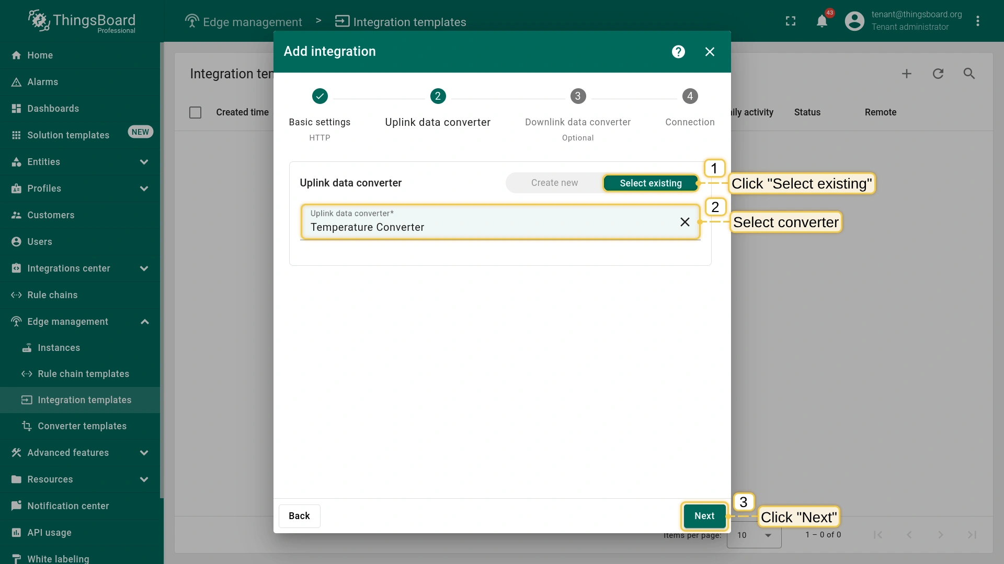The width and height of the screenshot is (1004, 564).
Task: Refresh the integration templates table
Action: click(x=938, y=74)
